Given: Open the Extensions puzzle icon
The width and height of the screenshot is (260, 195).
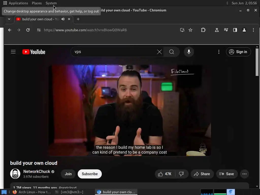Looking at the screenshot, I should (203, 30).
